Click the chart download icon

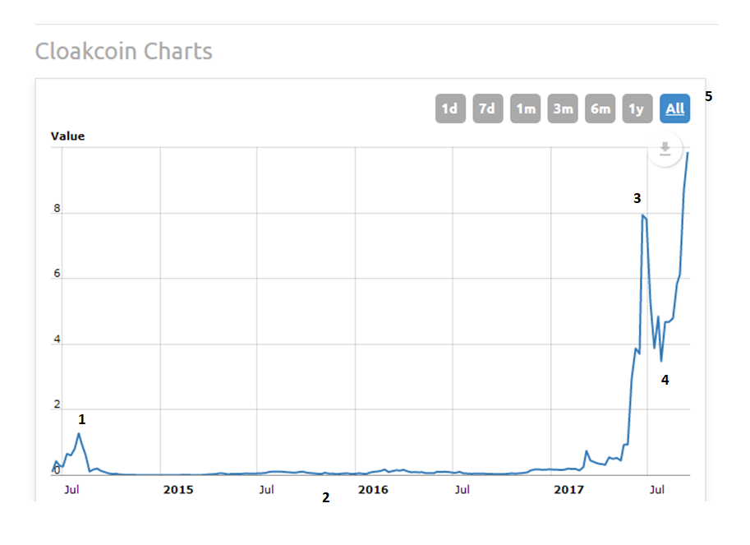(x=665, y=149)
